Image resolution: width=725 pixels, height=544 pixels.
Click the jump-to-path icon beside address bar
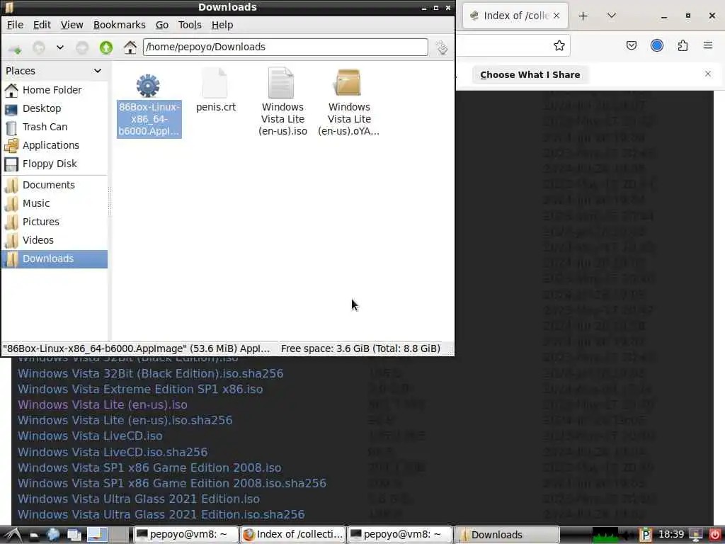pyautogui.click(x=442, y=47)
